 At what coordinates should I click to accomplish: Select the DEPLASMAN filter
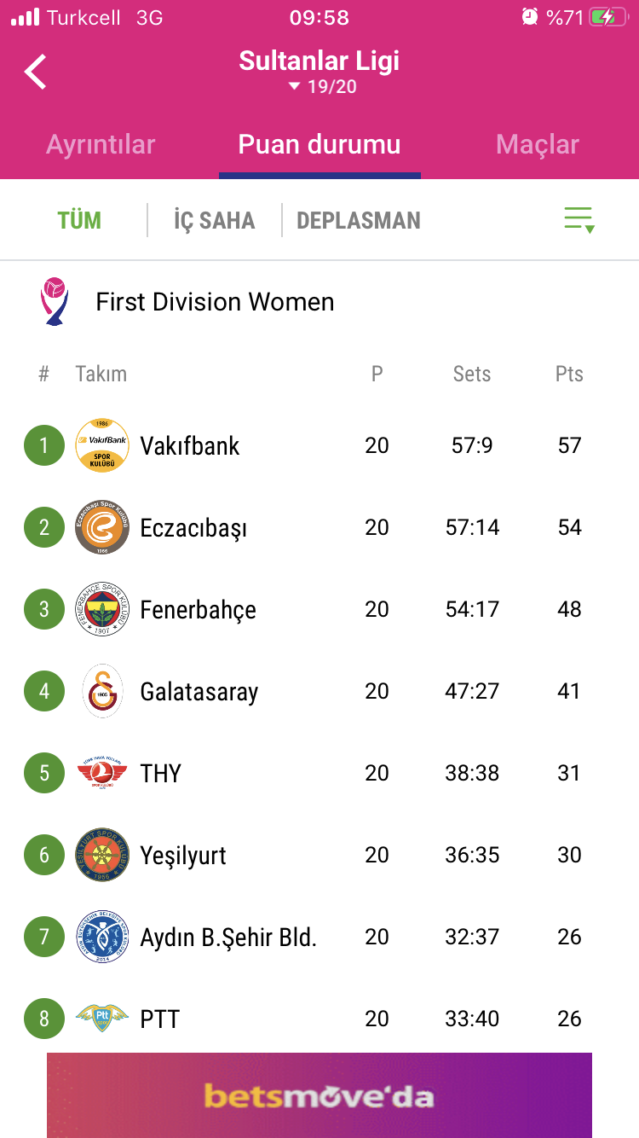pos(359,220)
